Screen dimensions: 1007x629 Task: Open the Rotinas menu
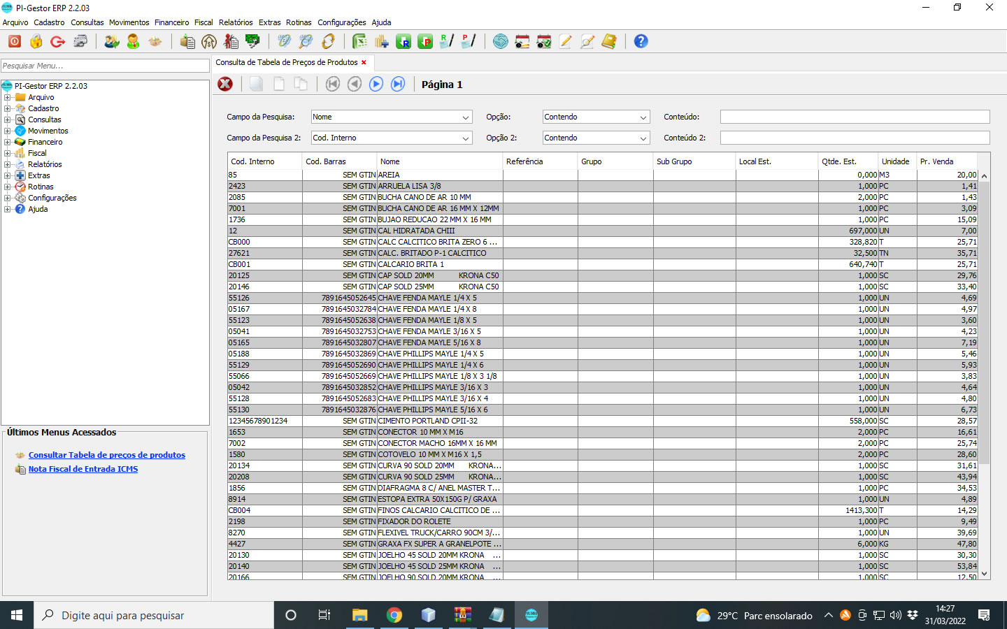click(299, 22)
